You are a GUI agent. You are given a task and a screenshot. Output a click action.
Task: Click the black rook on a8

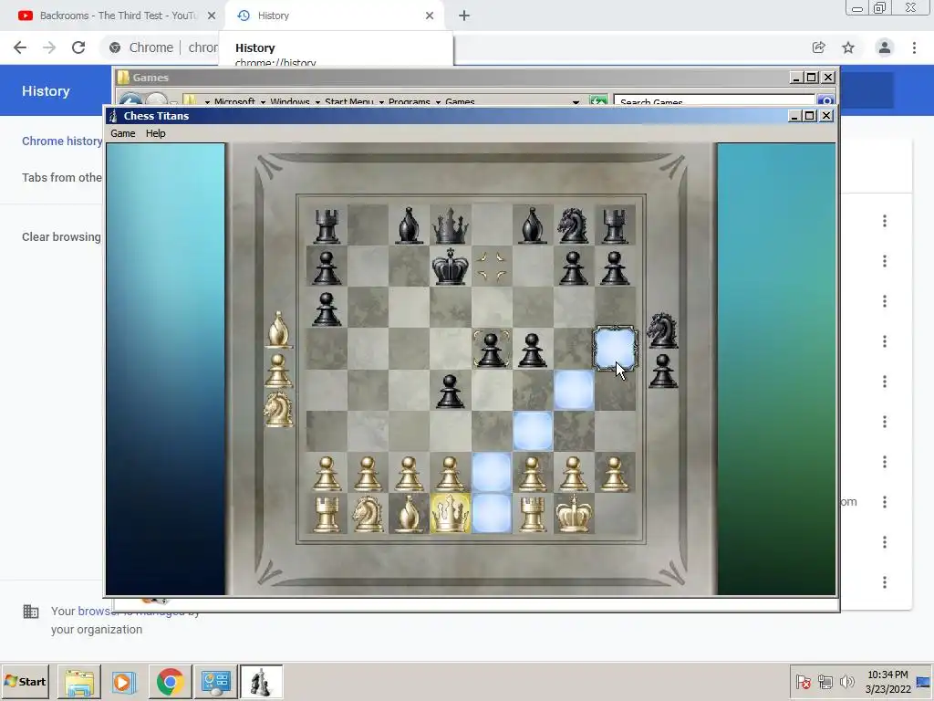pos(327,226)
